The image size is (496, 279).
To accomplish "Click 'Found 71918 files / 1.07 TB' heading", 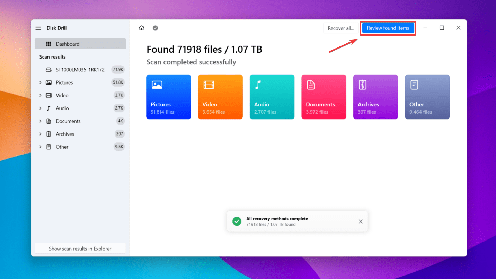I will click(204, 50).
